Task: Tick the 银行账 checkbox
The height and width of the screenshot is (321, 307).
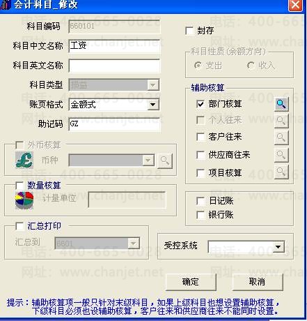Action: coord(200,215)
